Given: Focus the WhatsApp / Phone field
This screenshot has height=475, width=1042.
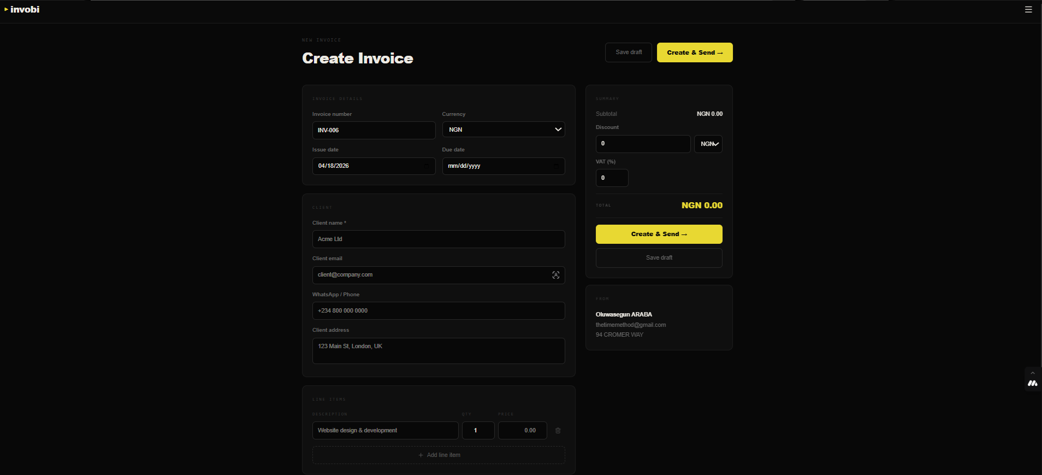Looking at the screenshot, I should point(439,310).
